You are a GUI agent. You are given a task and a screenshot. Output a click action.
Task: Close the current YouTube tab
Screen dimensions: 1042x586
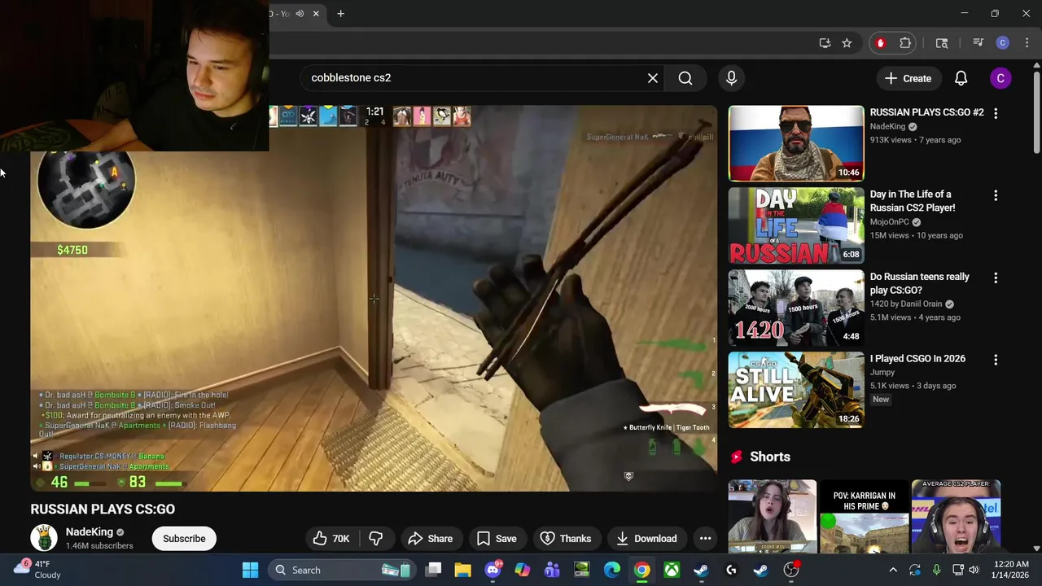point(316,14)
